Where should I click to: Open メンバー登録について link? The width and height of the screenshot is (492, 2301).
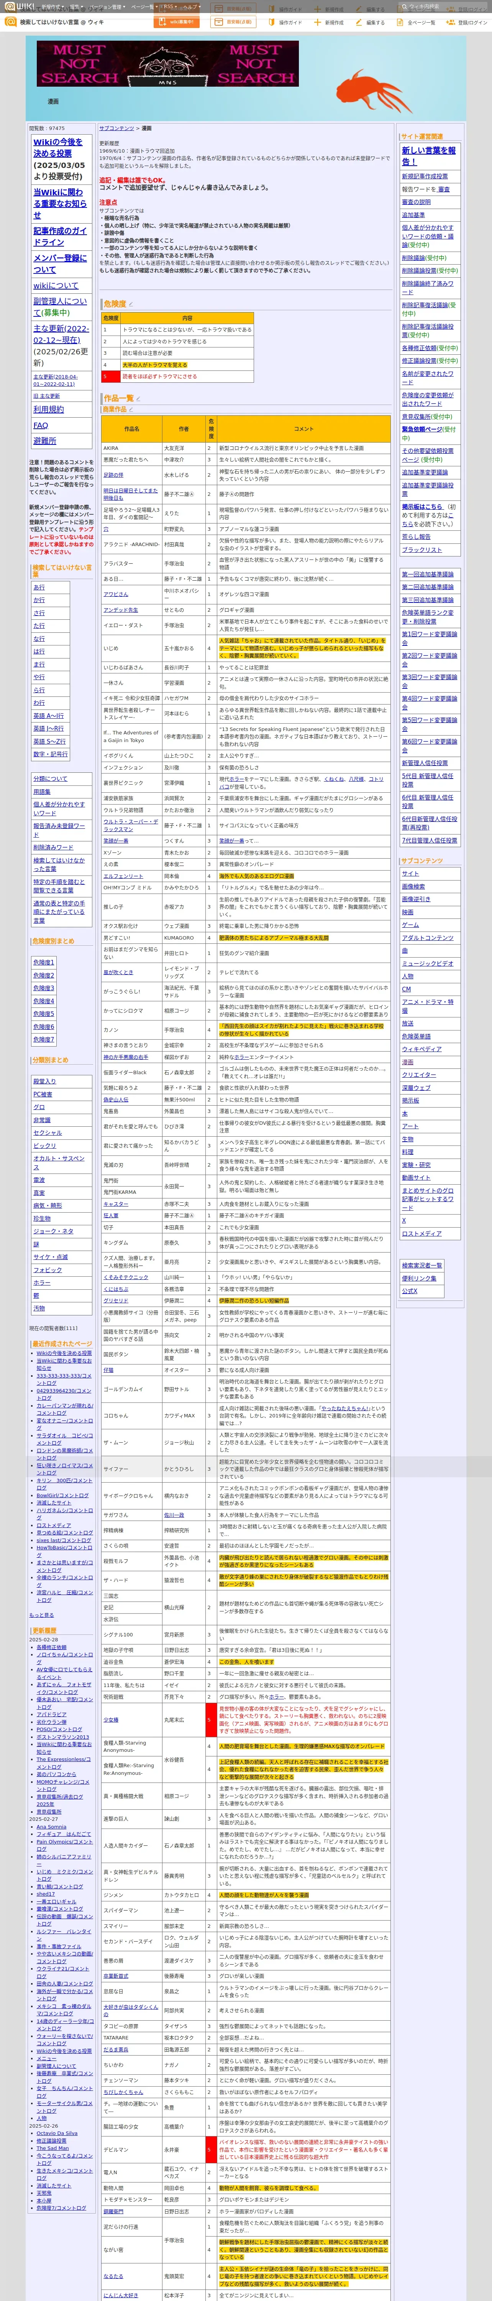pyautogui.click(x=60, y=263)
